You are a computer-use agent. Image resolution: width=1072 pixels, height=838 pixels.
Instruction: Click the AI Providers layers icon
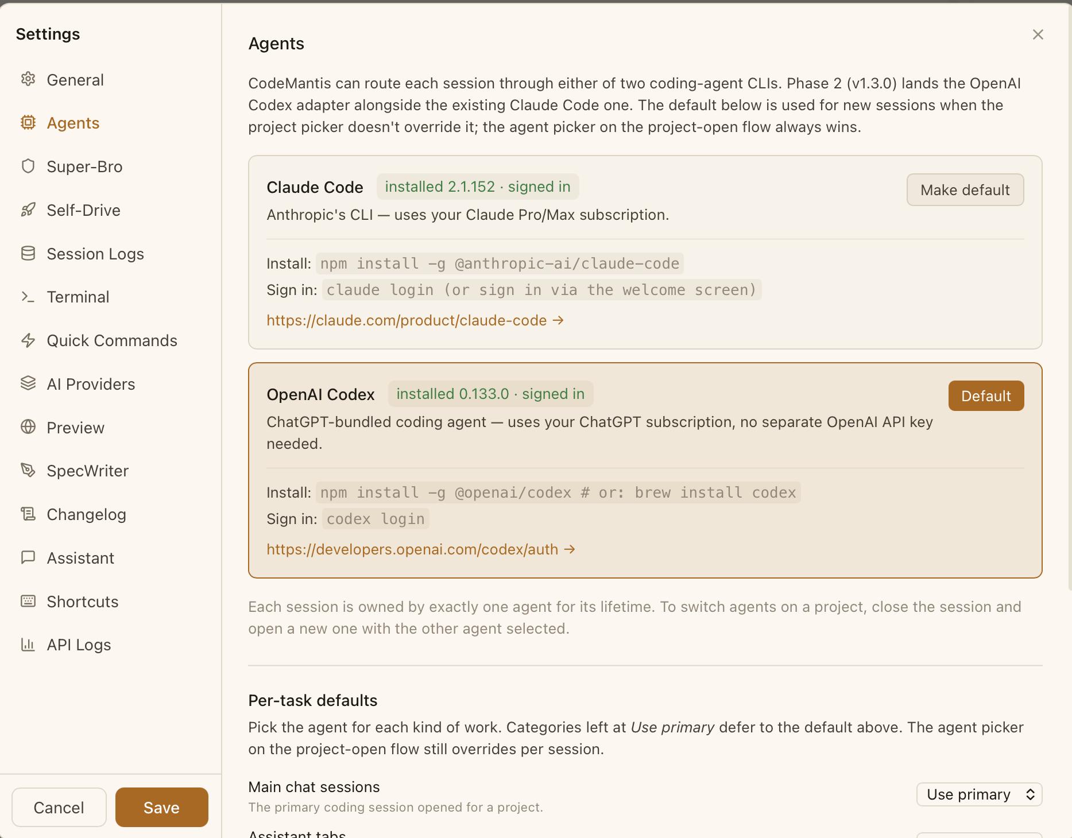(28, 383)
